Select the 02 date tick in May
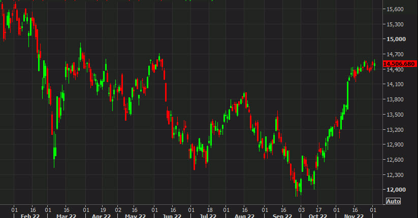The height and width of the screenshot is (218, 418). [x=118, y=210]
